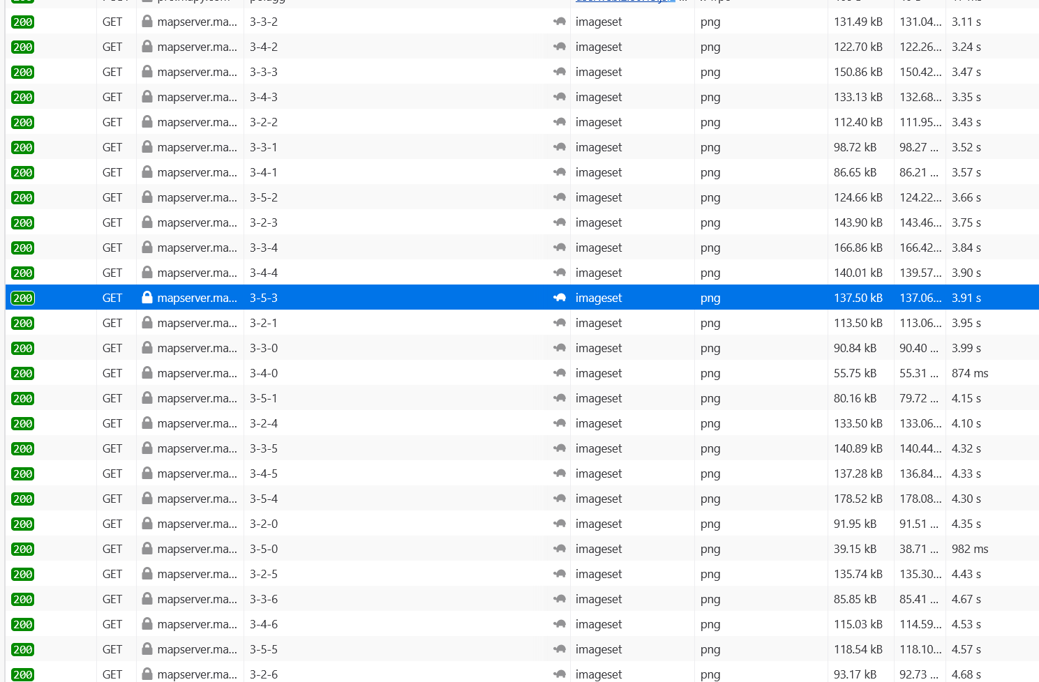The height and width of the screenshot is (682, 1039).
Task: Click the imageset initiator of the 3-3-4 request
Action: click(598, 248)
